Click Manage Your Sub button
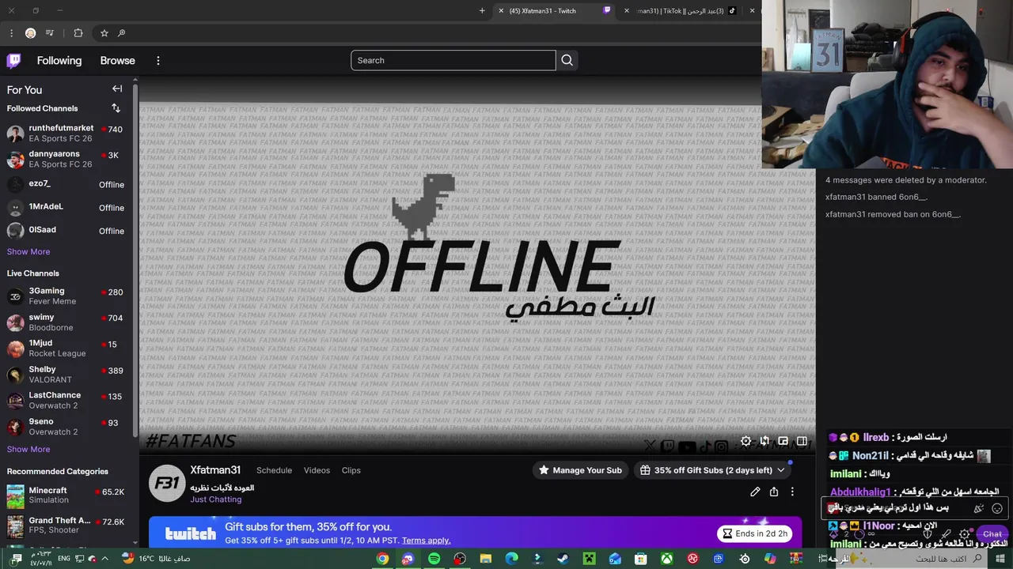Screen dimensions: 1013x569 [580, 470]
